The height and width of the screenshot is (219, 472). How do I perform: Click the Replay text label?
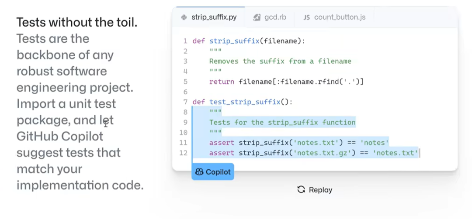pos(320,190)
